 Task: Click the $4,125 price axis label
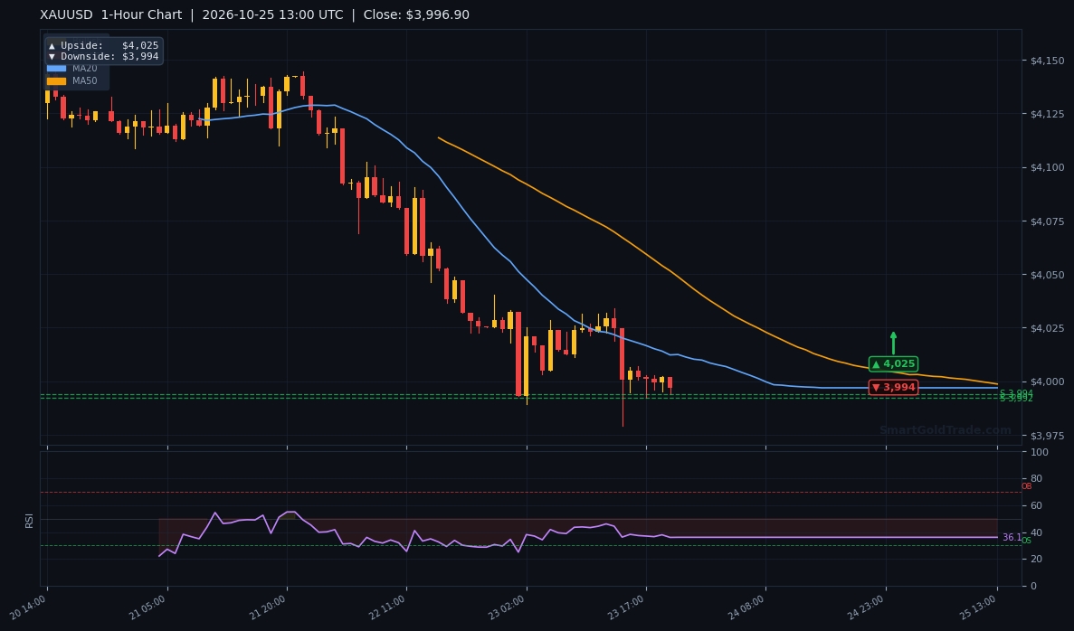click(x=1047, y=114)
